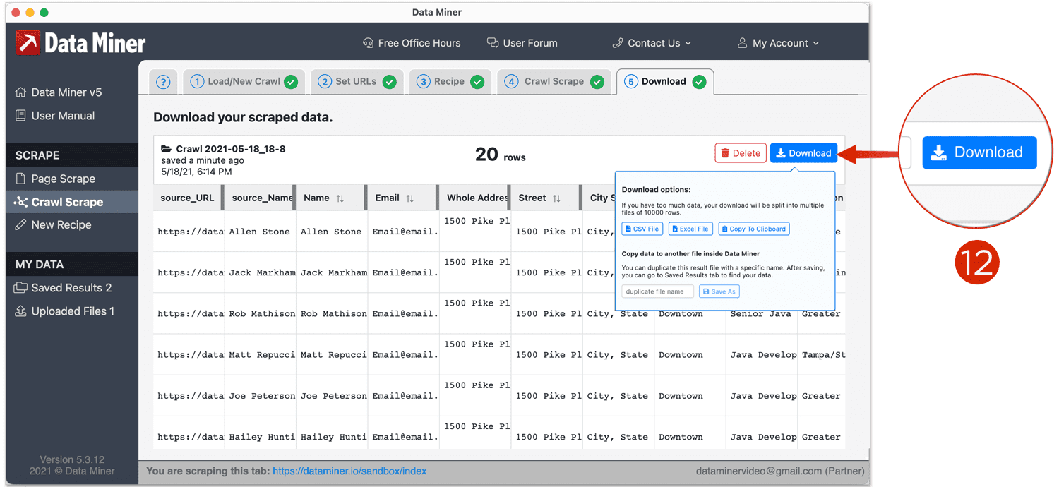Select Page Scrape in the sidebar
1059x487 pixels.
tap(63, 179)
